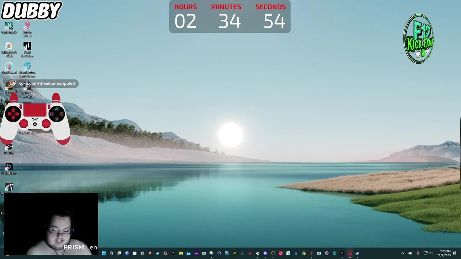The height and width of the screenshot is (259, 461).
Task: Open the Steam icon beside the Copilot icon
Action: (x=158, y=253)
